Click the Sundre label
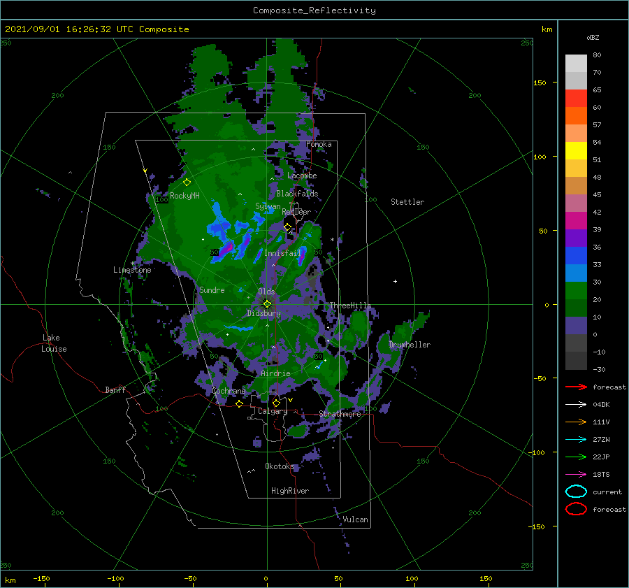This screenshot has width=629, height=588. [x=212, y=289]
